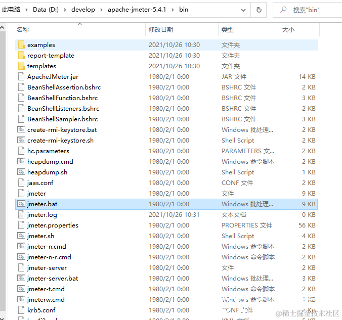Navigate to develop folder breadcrumb

(83, 10)
